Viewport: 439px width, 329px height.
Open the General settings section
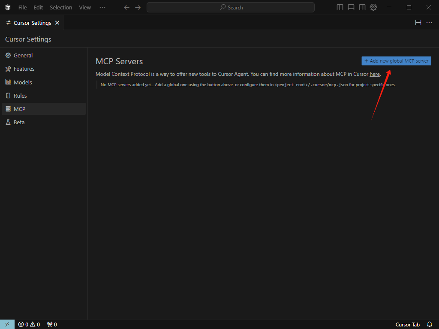pyautogui.click(x=44, y=55)
